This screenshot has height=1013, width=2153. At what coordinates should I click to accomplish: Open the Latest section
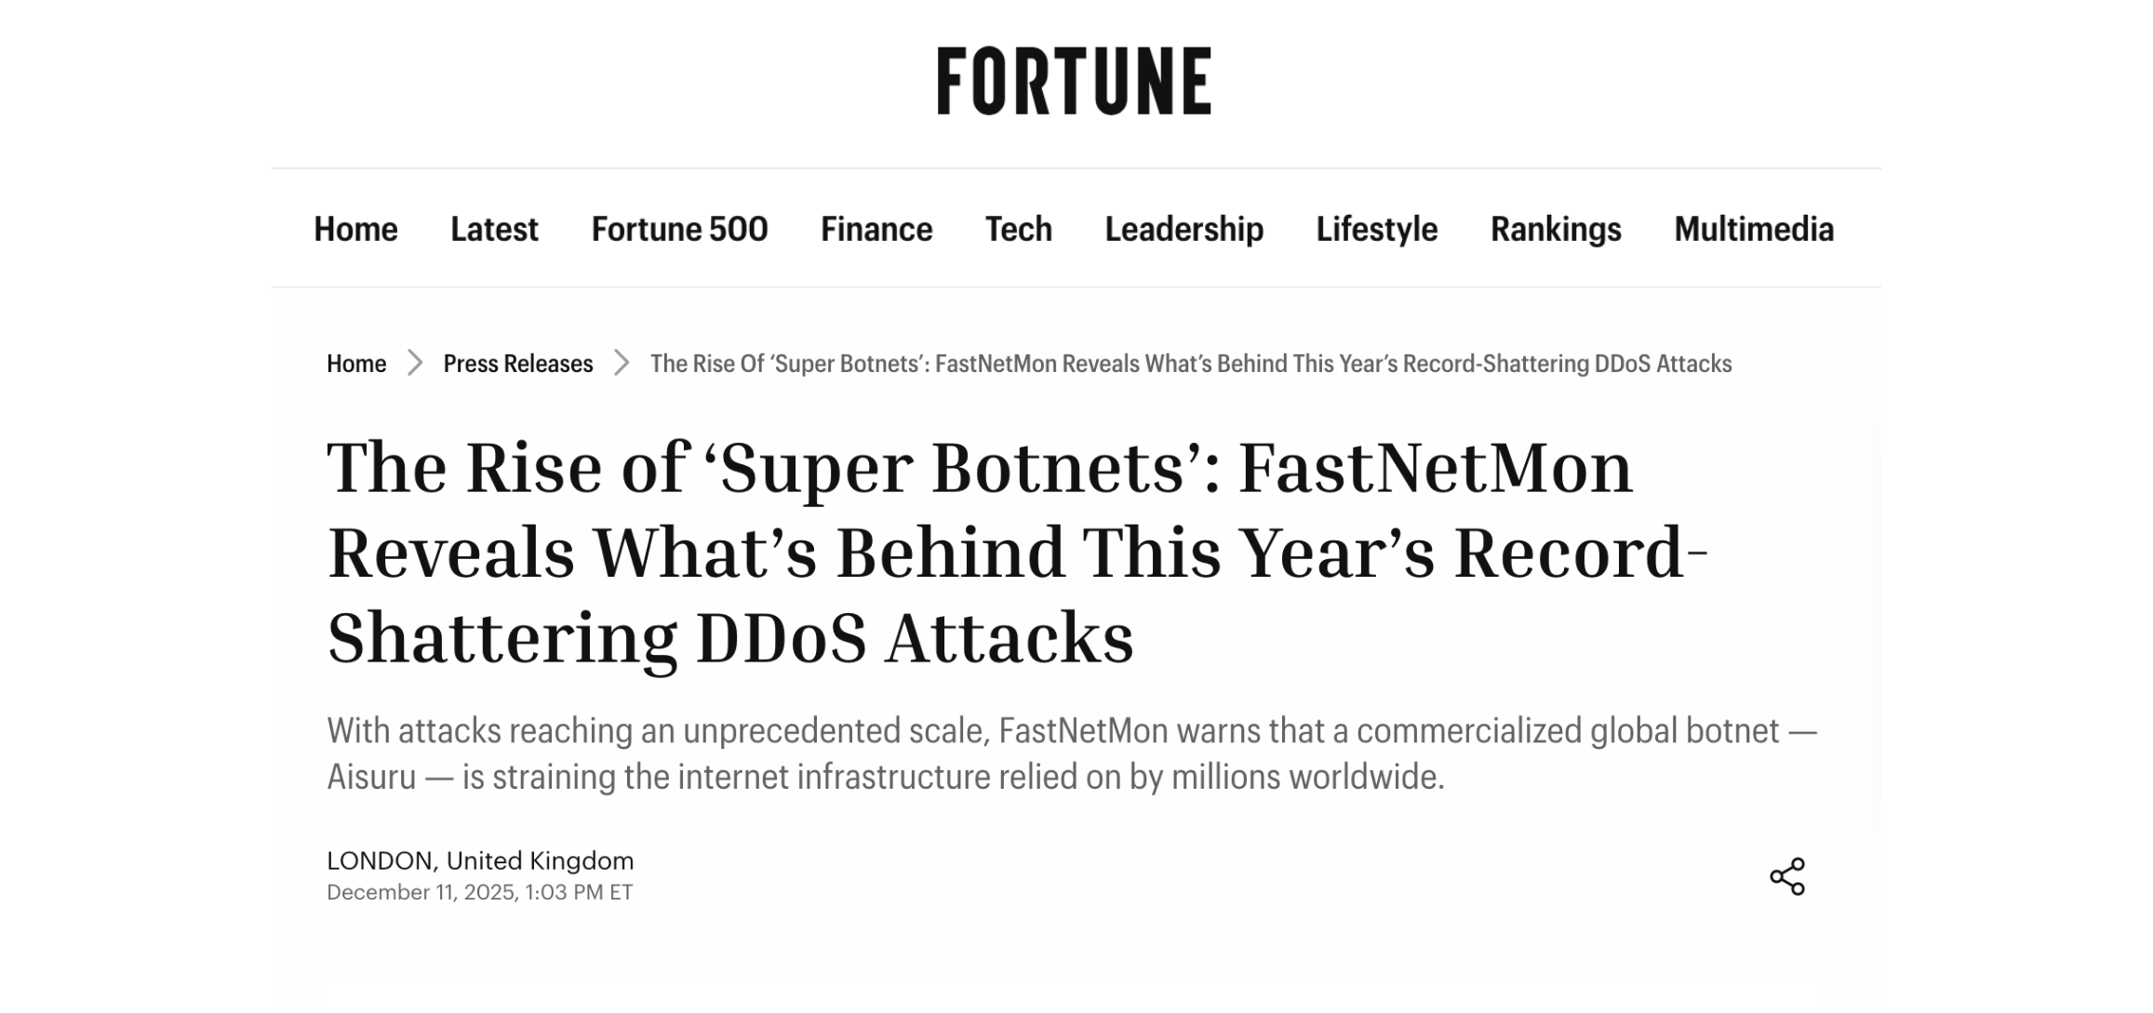[x=494, y=229]
